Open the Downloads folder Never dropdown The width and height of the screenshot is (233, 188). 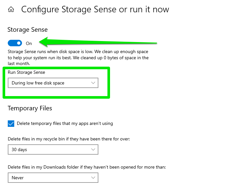[x=53, y=178]
